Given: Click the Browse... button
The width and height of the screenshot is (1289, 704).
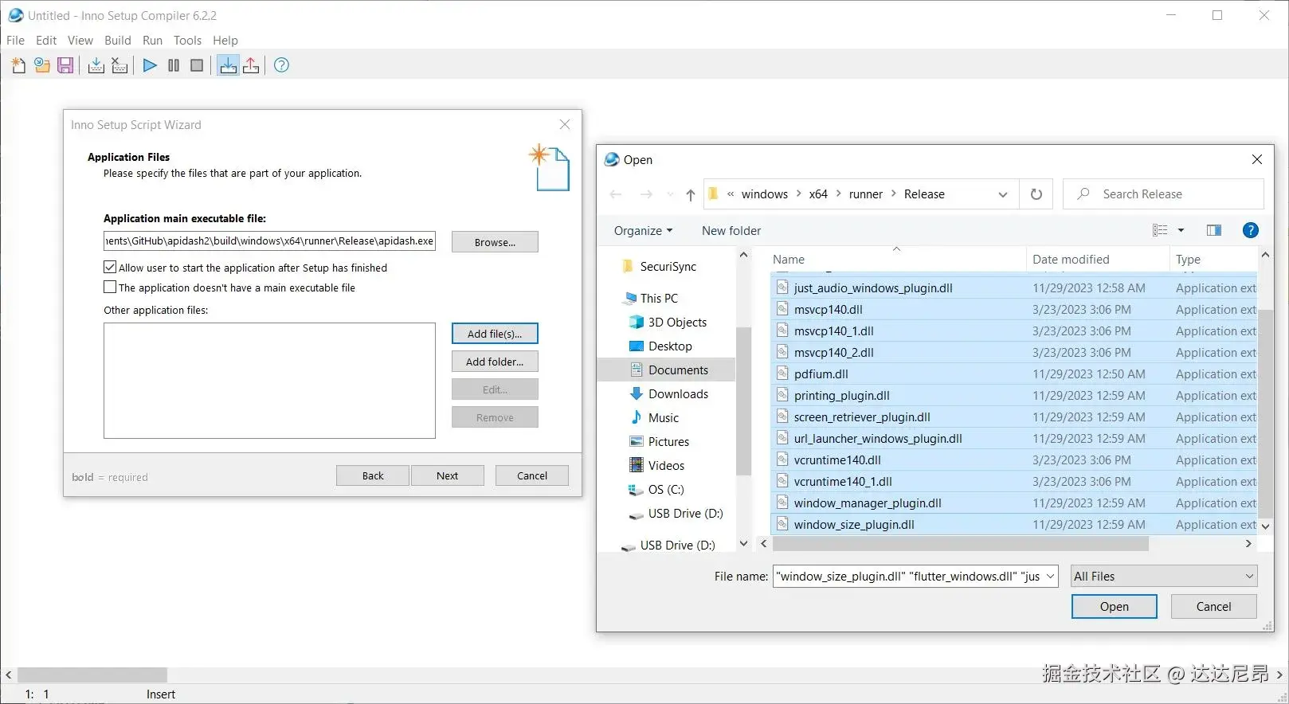Looking at the screenshot, I should 495,242.
